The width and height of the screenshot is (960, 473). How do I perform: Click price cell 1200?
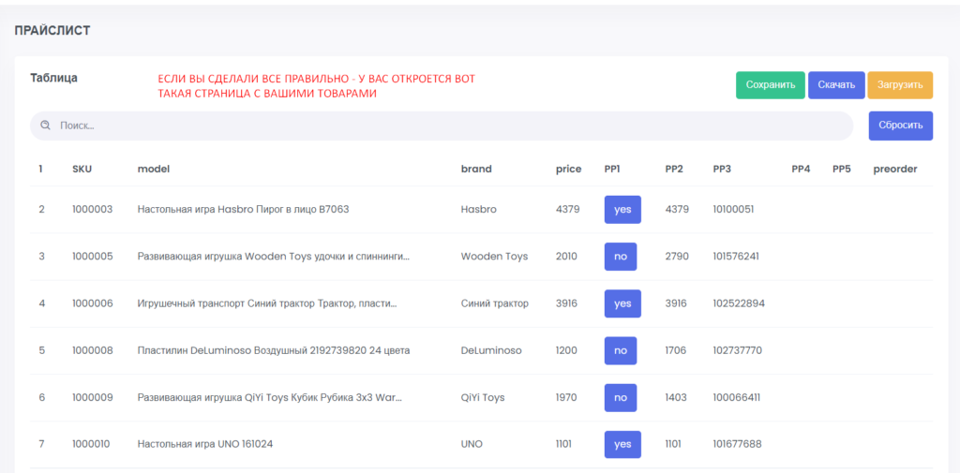tap(566, 350)
